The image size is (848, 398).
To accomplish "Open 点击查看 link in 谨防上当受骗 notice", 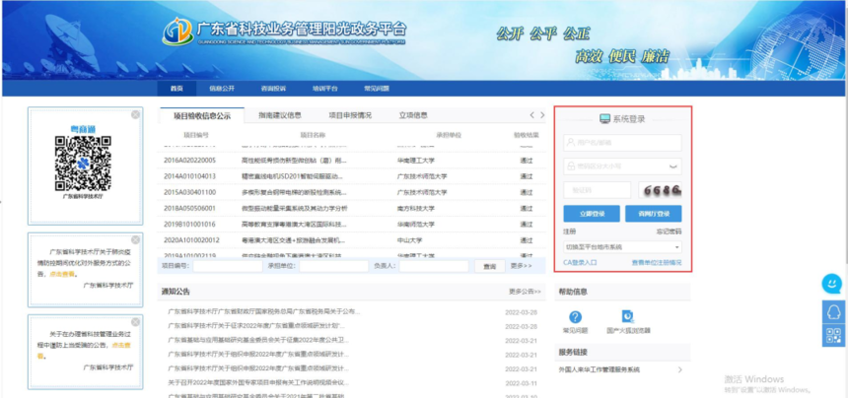I will pyautogui.click(x=121, y=345).
